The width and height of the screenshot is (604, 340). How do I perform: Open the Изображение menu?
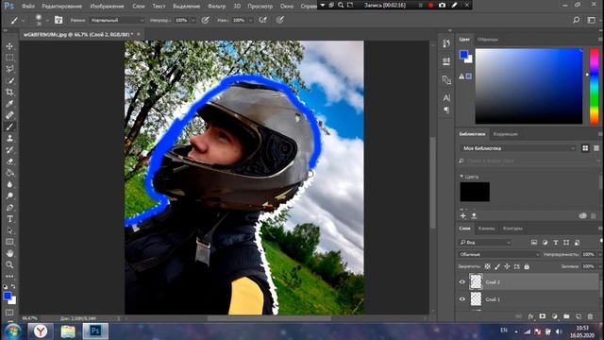pyautogui.click(x=107, y=7)
